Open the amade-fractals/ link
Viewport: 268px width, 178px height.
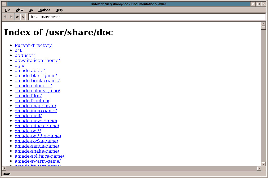point(32,101)
